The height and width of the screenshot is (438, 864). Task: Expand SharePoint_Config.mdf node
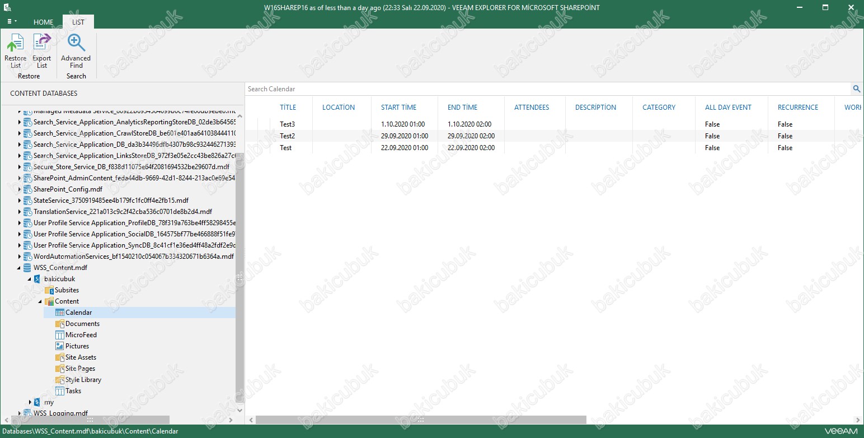click(x=20, y=189)
